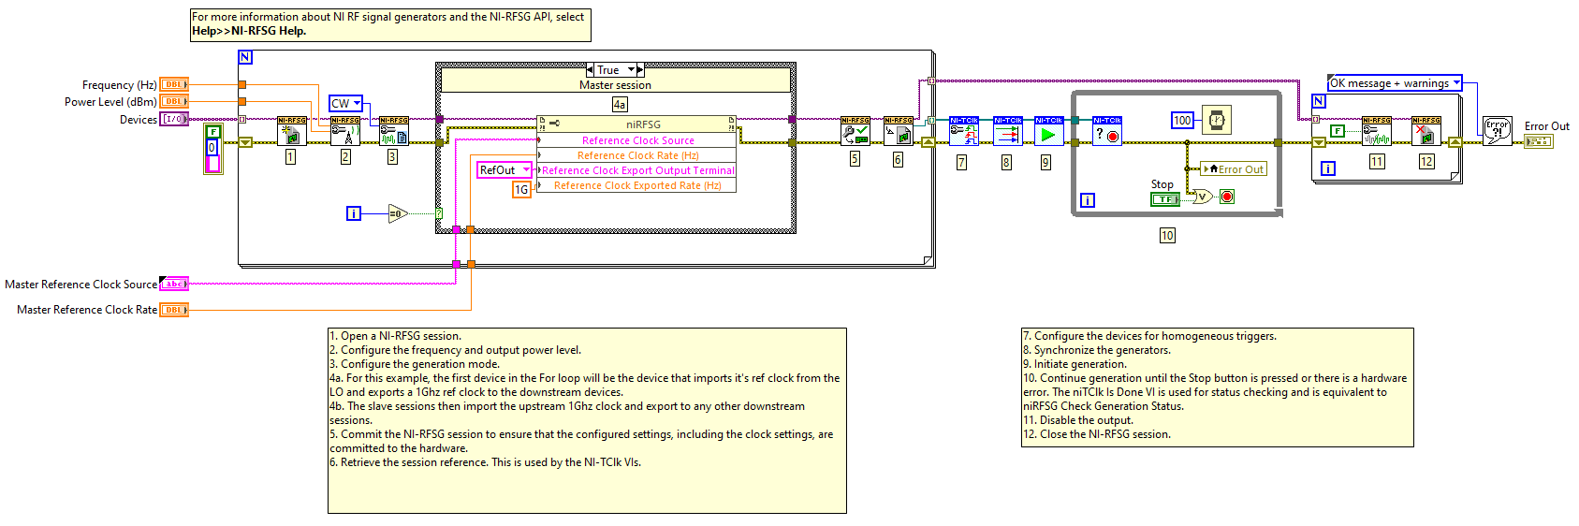Click the step label 10 below the while loop
This screenshot has height=526, width=1579.
coord(1167,235)
